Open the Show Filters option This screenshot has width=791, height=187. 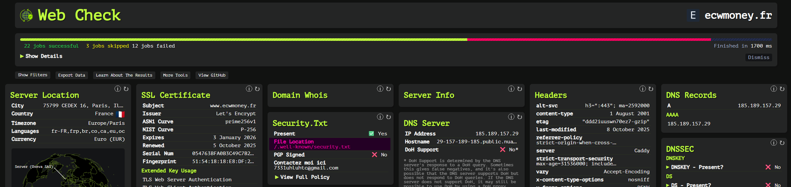click(33, 75)
